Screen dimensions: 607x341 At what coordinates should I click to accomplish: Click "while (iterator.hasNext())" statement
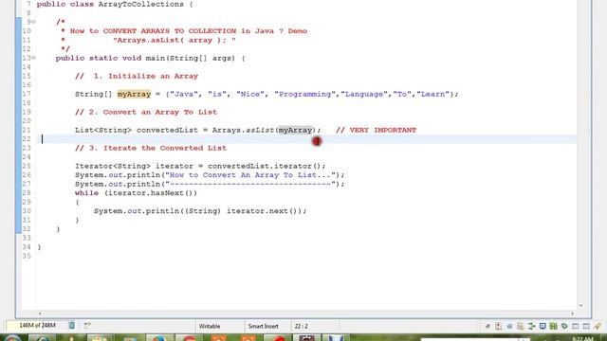(137, 193)
